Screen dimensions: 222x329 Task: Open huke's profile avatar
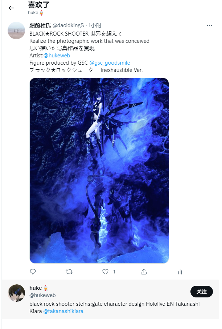[x=16, y=293]
